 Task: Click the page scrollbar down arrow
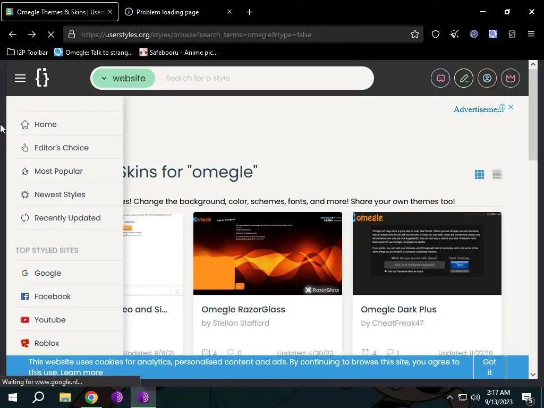[x=533, y=374]
